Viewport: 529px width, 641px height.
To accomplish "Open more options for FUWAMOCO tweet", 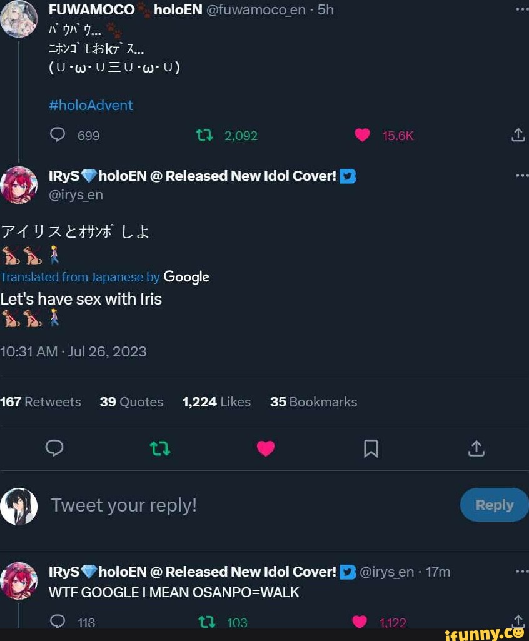I will (521, 9).
